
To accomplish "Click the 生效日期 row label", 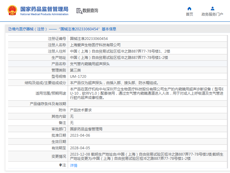I will [59, 142].
